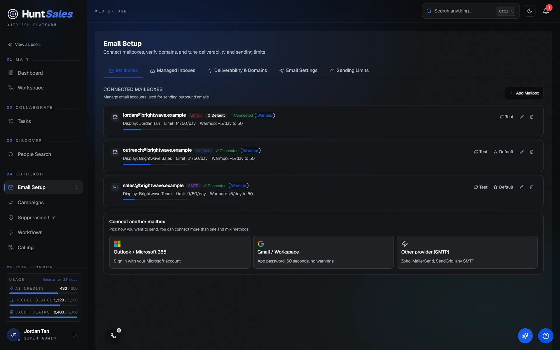560x350 pixels.
Task: Delete outreach@brightwave.example with trash icon
Action: point(532,152)
